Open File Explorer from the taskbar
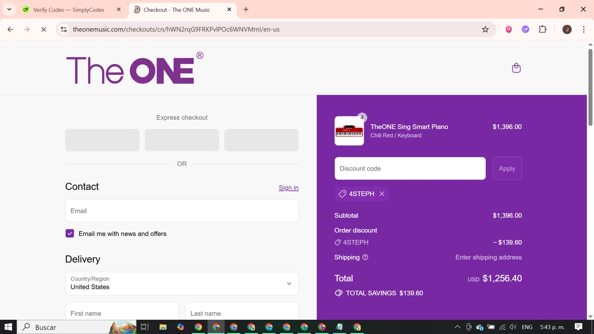Image resolution: width=594 pixels, height=334 pixels. (x=163, y=327)
